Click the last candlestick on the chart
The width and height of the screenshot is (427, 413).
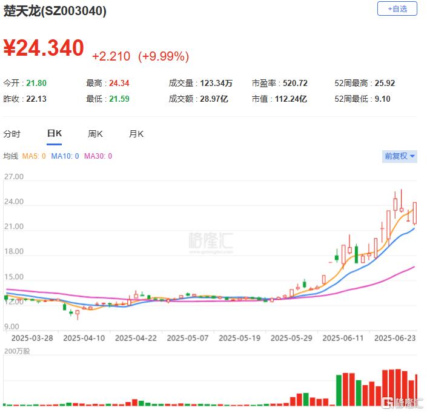415,213
